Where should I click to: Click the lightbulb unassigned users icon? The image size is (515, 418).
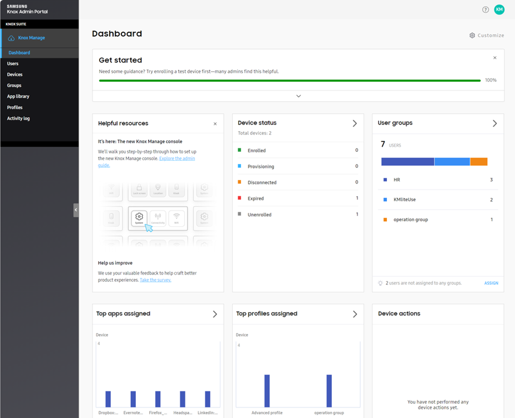380,283
